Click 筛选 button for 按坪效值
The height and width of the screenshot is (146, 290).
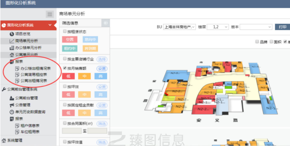(102, 142)
